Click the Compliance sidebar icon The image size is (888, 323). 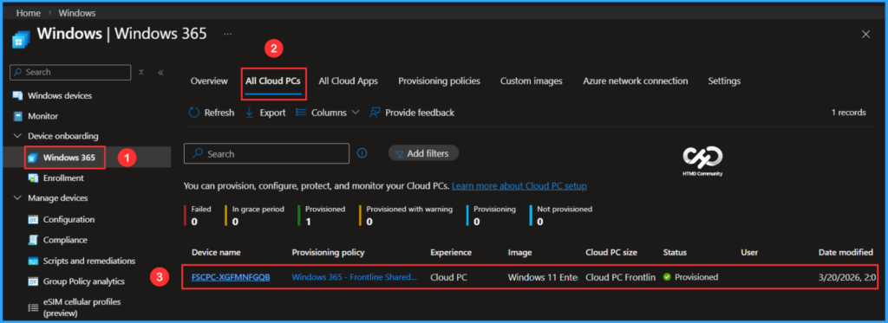tap(33, 240)
